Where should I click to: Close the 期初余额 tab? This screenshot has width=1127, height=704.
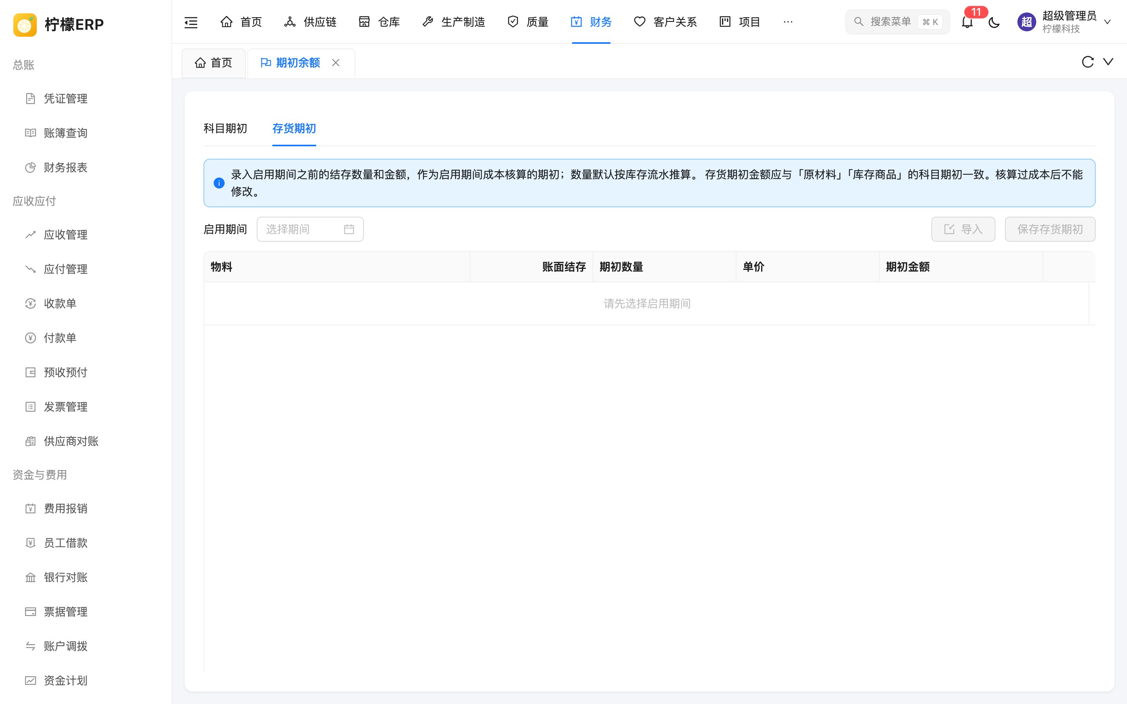point(336,63)
